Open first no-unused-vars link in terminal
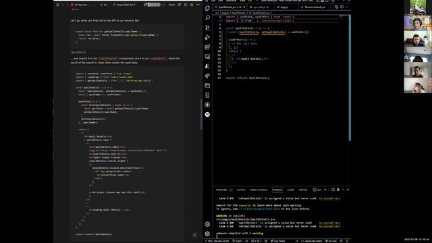432x243 pixels. [329, 198]
